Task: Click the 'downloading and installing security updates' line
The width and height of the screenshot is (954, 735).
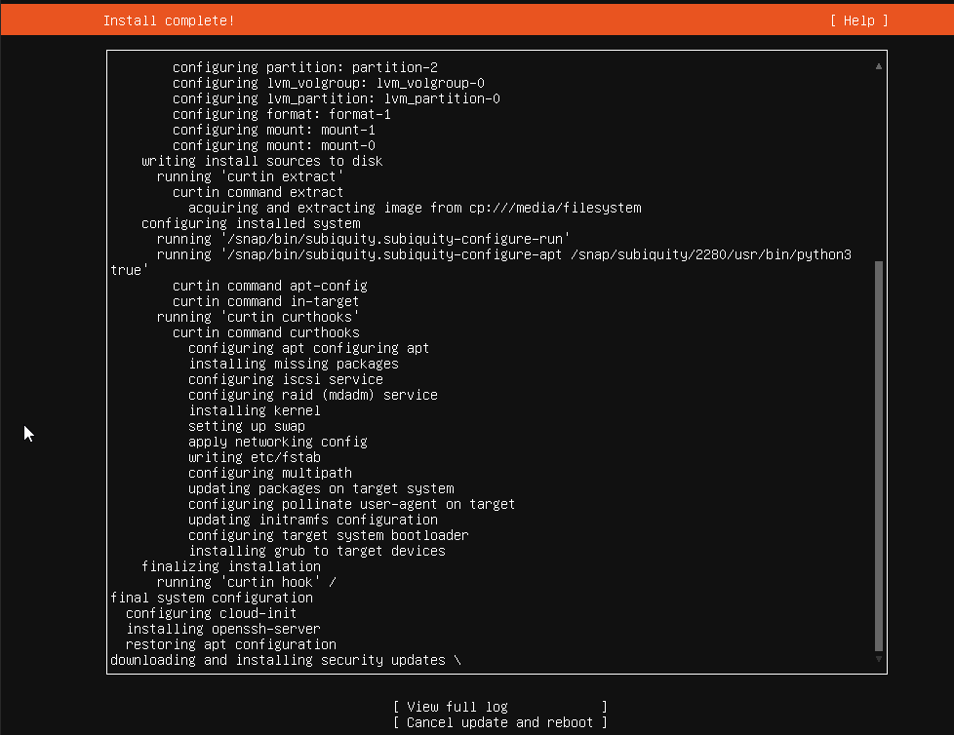Action: (278, 660)
